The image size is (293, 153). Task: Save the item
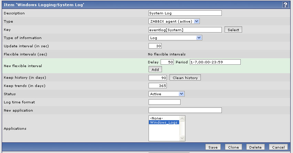(213, 147)
